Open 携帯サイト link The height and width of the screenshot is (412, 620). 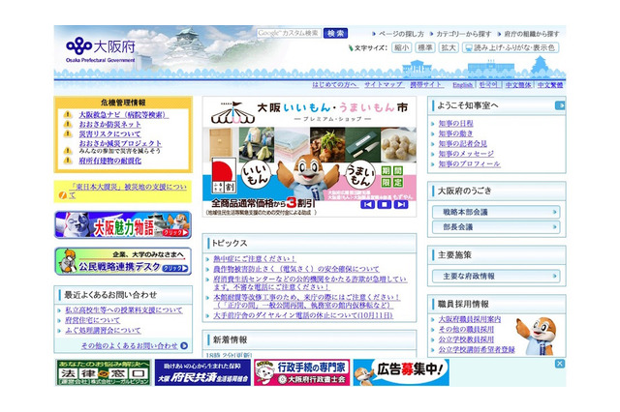(x=426, y=84)
